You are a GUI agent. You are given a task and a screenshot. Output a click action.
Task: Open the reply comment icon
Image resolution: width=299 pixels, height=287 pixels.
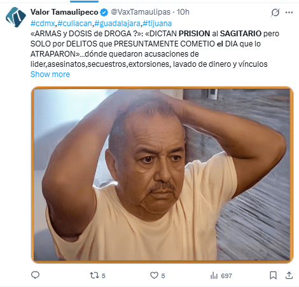pos(35,276)
